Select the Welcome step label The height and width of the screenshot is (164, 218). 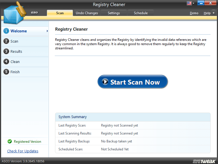point(19,31)
